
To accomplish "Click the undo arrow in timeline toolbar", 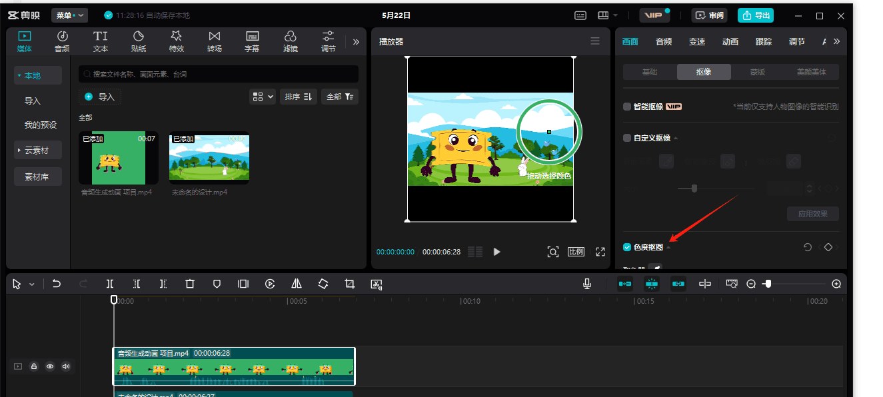I will click(x=57, y=284).
